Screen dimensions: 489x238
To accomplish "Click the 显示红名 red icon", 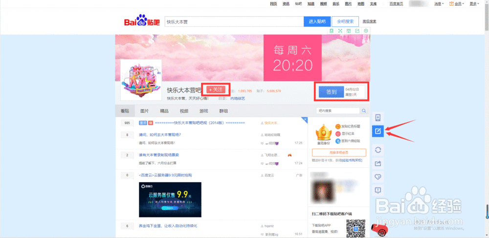I will (x=338, y=133).
